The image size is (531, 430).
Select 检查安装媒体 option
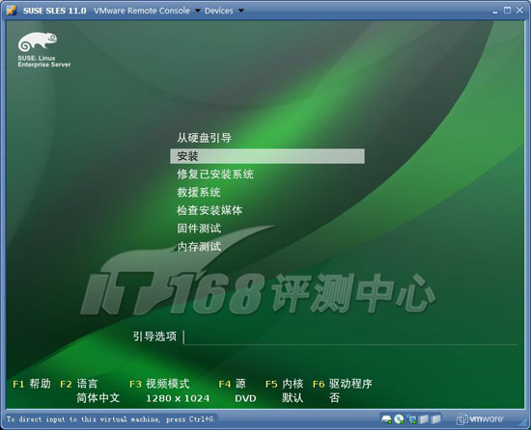(210, 210)
